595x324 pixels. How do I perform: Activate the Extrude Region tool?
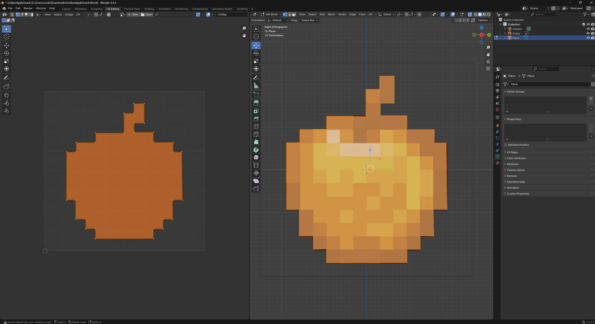(x=256, y=103)
